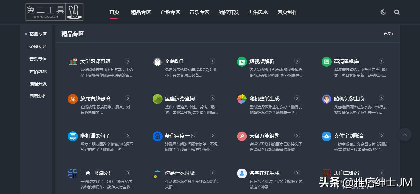420x194 pixels.
Task: Click the 更多+ link
Action: (388, 34)
